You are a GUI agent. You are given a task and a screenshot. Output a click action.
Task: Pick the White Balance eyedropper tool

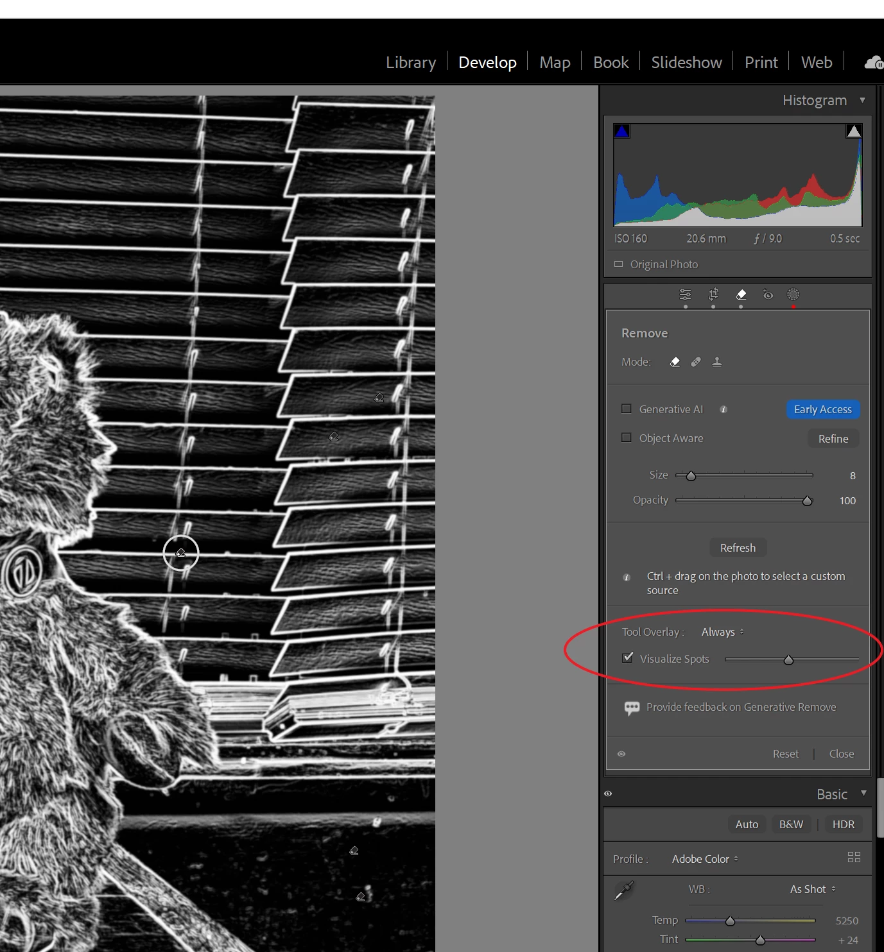click(x=624, y=890)
